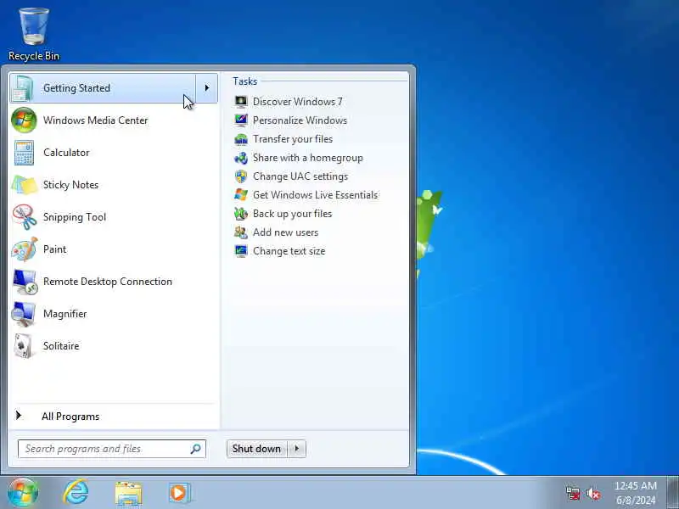Click the Solitaire cards icon

24,346
